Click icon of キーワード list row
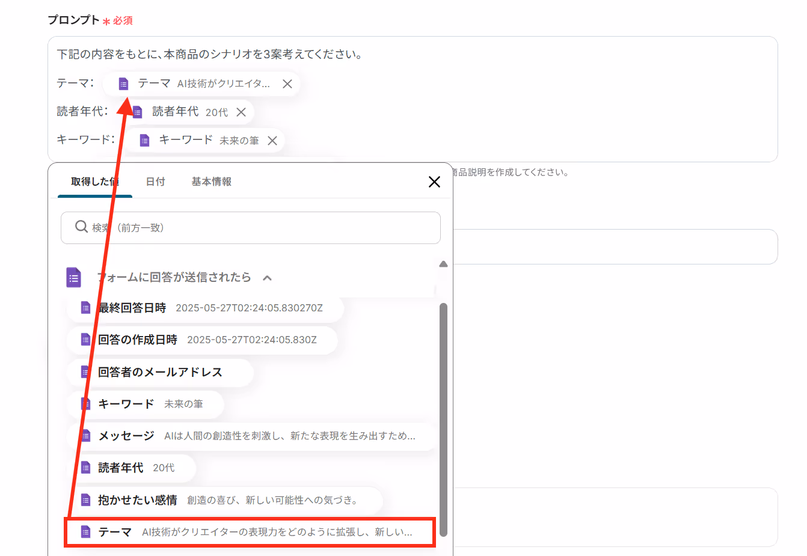 (x=85, y=404)
